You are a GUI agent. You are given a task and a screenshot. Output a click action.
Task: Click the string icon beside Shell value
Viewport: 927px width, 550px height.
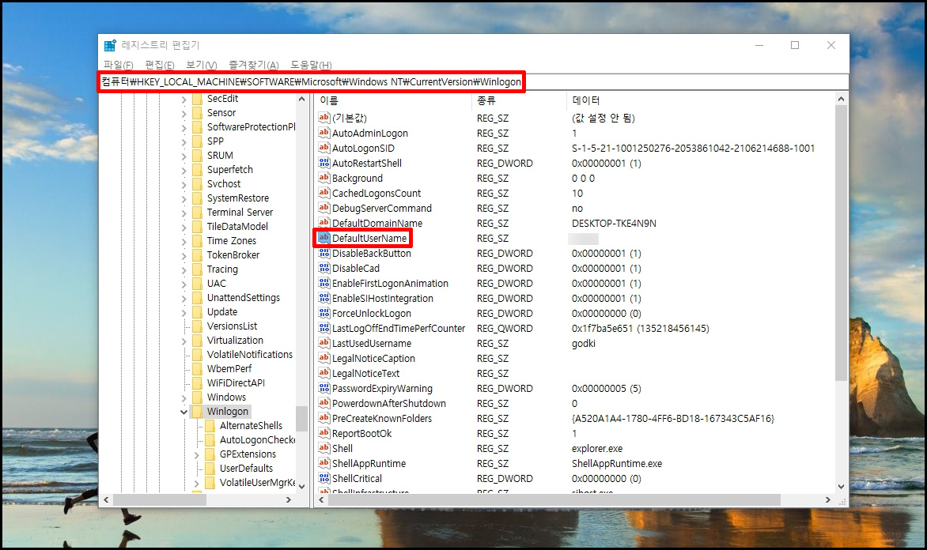coord(324,448)
